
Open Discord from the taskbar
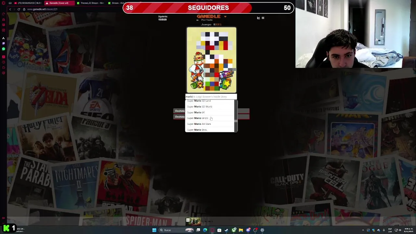pyautogui.click(x=248, y=230)
